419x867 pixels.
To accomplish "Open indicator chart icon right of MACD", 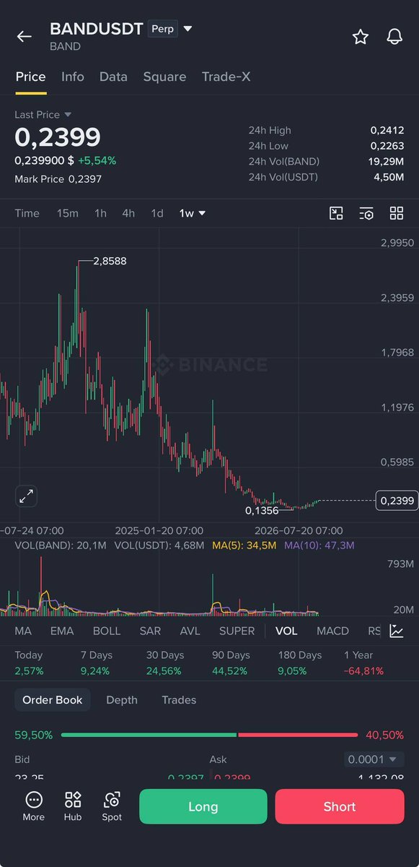I will tap(397, 631).
